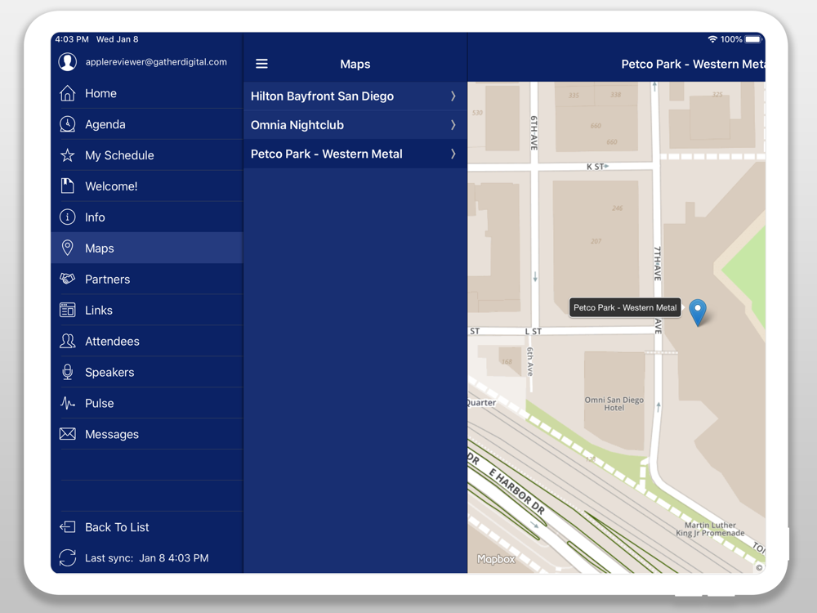This screenshot has height=613, width=817.
Task: Tap the Petco Park - Western Metal callout
Action: click(625, 307)
